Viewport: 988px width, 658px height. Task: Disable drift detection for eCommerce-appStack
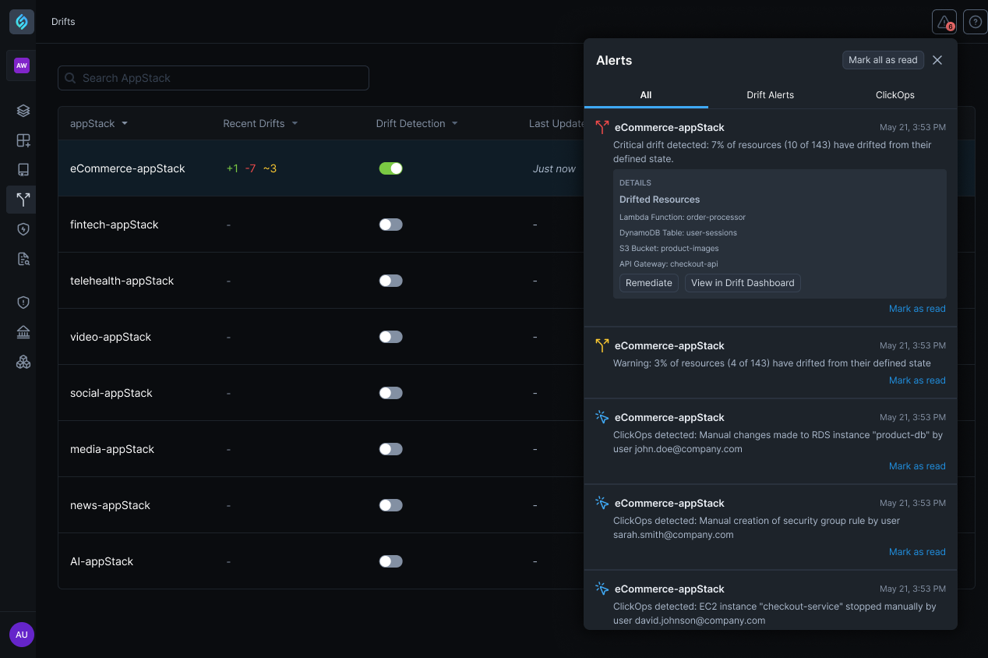(x=390, y=168)
